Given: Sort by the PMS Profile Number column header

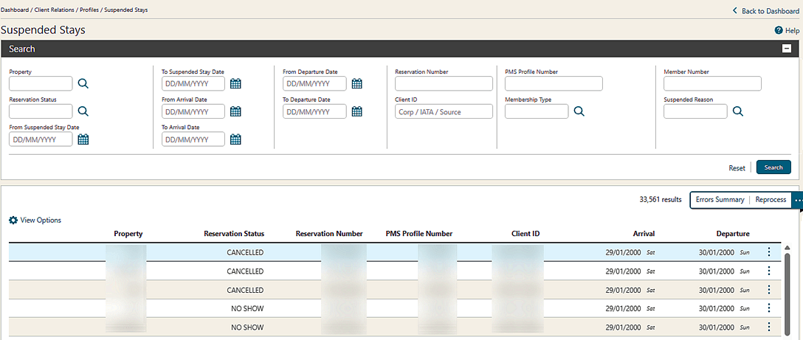Looking at the screenshot, I should 419,234.
